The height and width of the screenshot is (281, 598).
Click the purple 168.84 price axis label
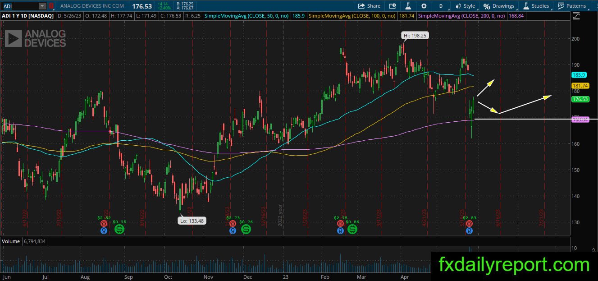point(580,119)
